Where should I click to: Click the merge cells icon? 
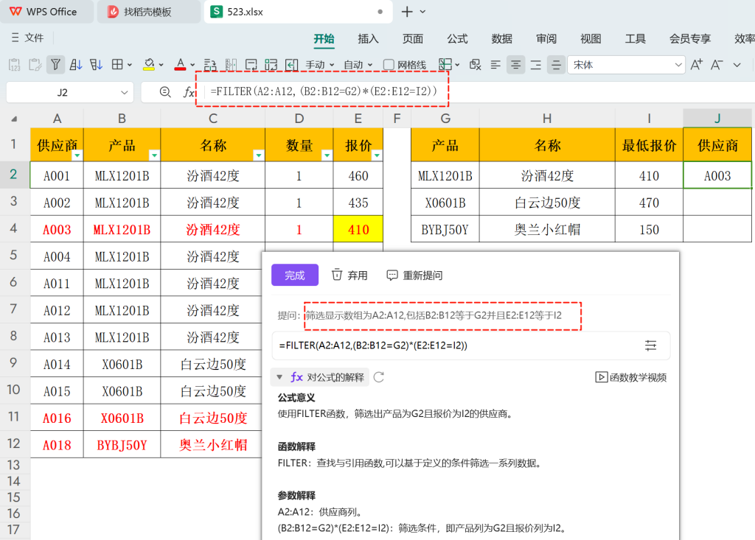coord(271,65)
